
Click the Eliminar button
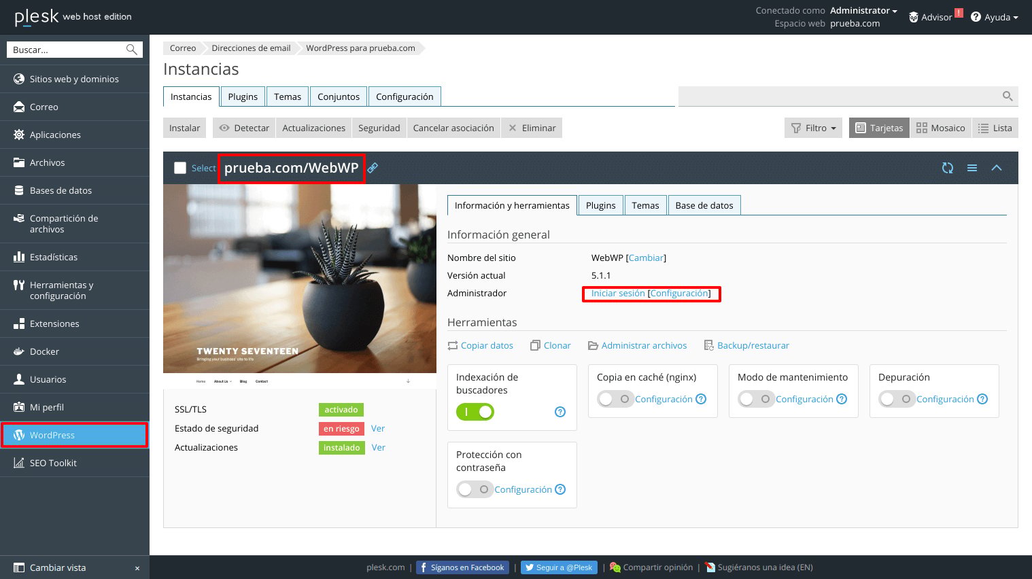pyautogui.click(x=532, y=128)
